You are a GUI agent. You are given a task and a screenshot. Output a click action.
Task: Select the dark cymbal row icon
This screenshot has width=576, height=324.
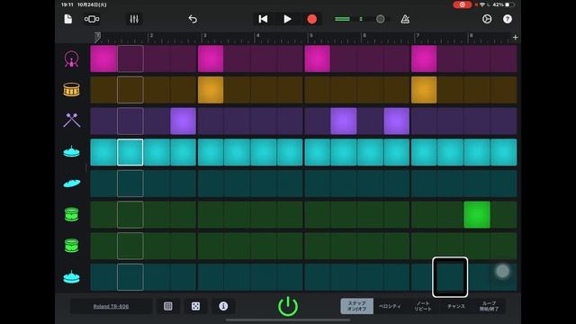71,183
